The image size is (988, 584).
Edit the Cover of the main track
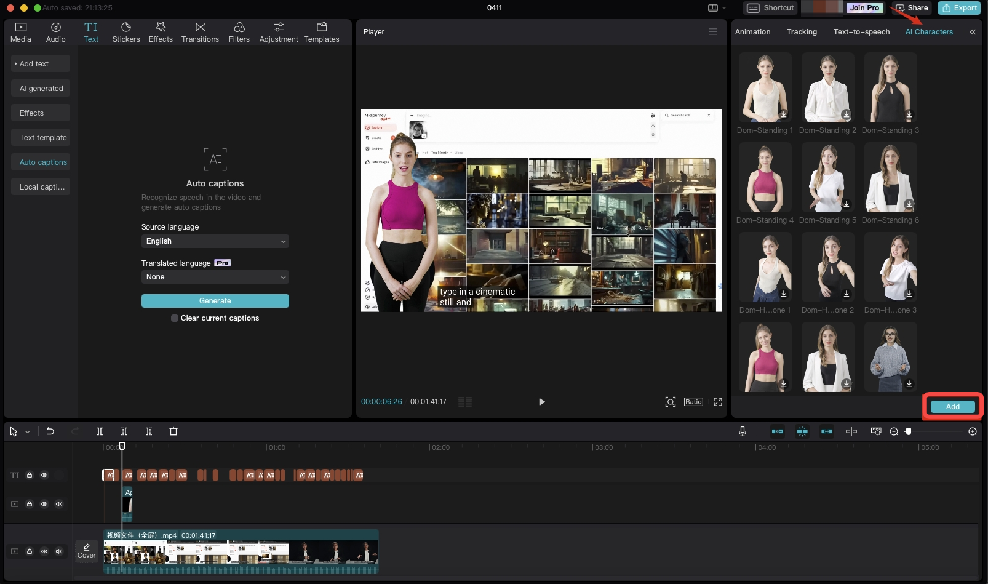pyautogui.click(x=87, y=551)
